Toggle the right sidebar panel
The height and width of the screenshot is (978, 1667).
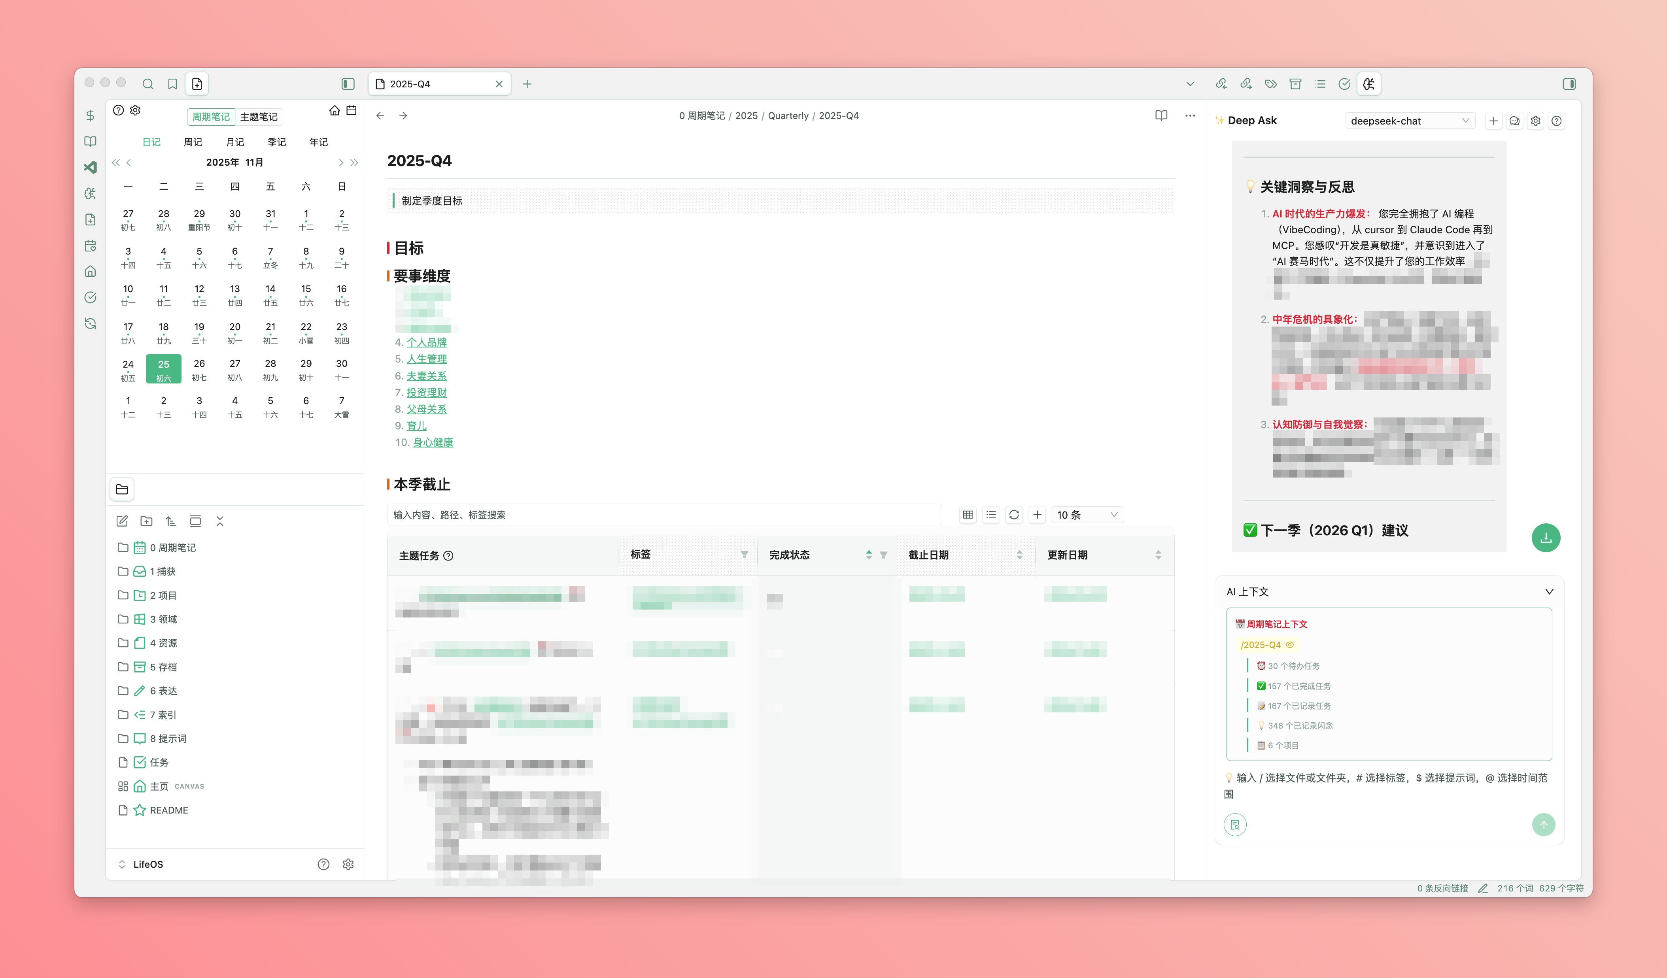1569,84
